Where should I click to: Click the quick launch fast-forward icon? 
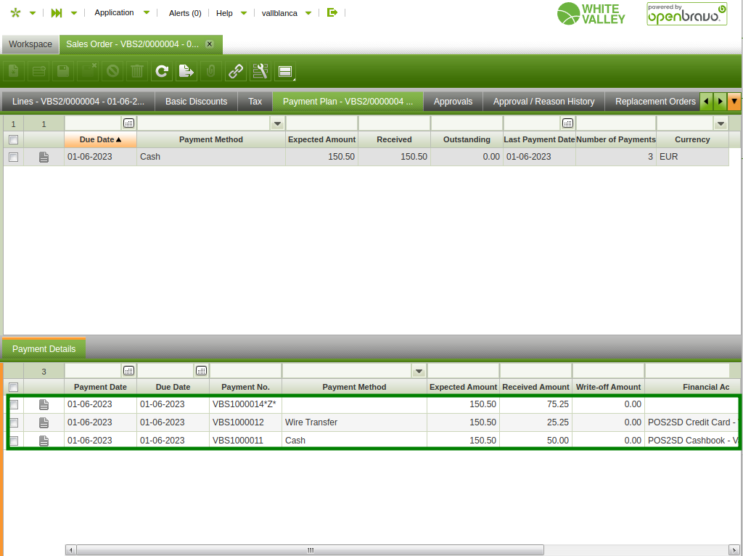coord(57,13)
